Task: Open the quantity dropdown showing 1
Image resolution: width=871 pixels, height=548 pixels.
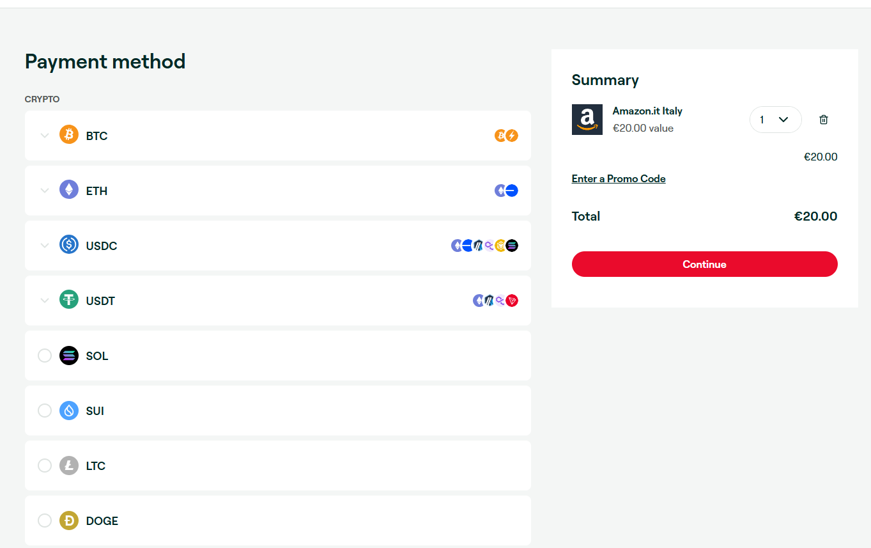Action: click(775, 120)
